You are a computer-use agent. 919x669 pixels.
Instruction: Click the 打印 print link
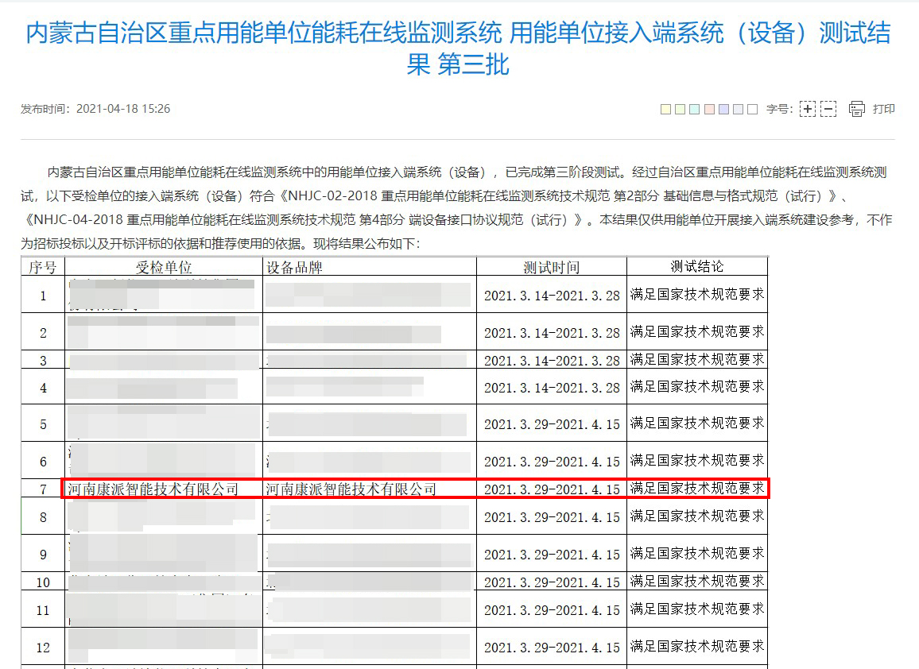[883, 109]
